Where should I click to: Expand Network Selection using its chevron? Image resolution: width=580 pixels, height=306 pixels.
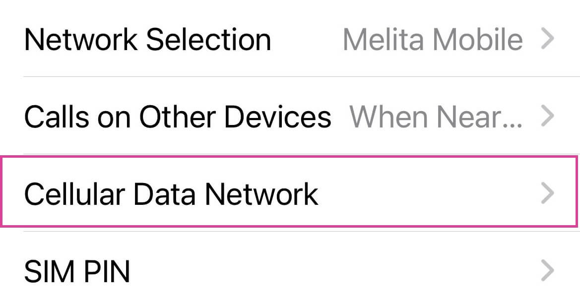point(547,40)
